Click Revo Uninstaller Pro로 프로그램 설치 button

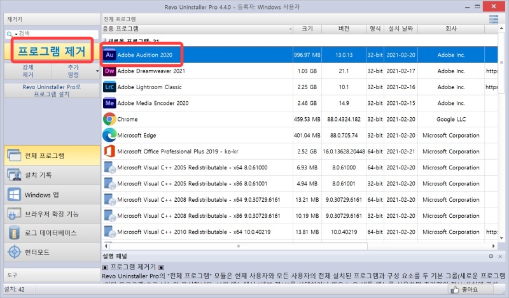coord(52,90)
